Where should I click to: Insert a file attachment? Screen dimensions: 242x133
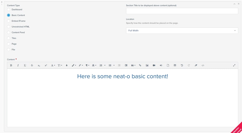[168, 65]
